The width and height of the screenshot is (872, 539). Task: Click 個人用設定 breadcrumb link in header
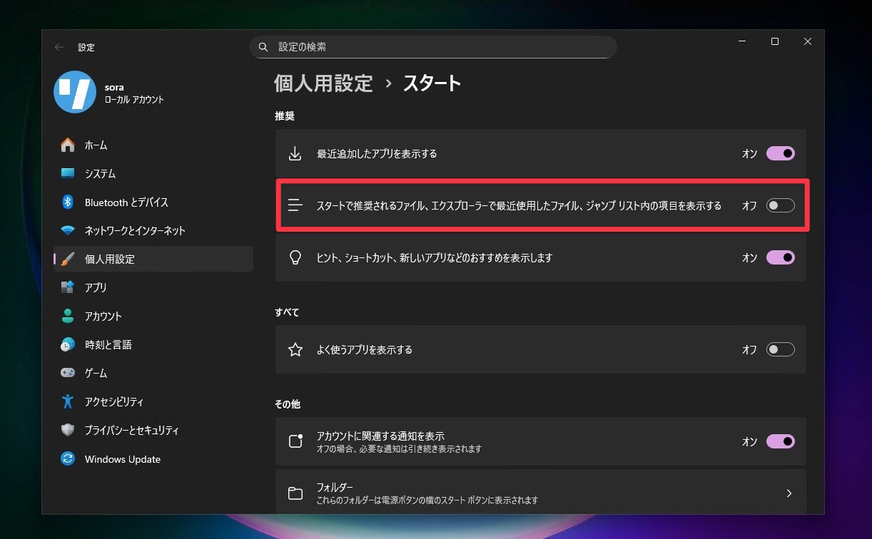[323, 83]
